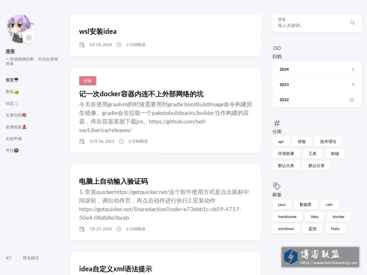Click the date text 7月 27, 2023
This screenshot has height=275, width=367.
[x=101, y=229]
